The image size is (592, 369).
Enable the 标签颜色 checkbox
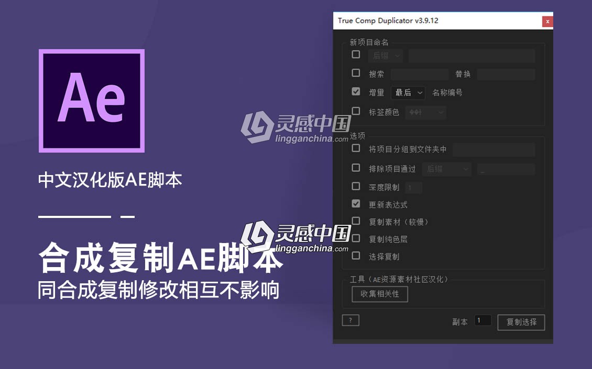[356, 111]
